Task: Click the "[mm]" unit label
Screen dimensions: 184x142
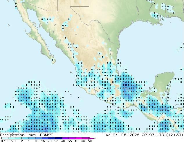Action: [x=32, y=135]
